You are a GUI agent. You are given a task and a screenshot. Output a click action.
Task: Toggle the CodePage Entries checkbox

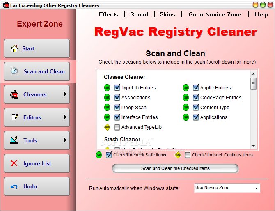pos(196,97)
